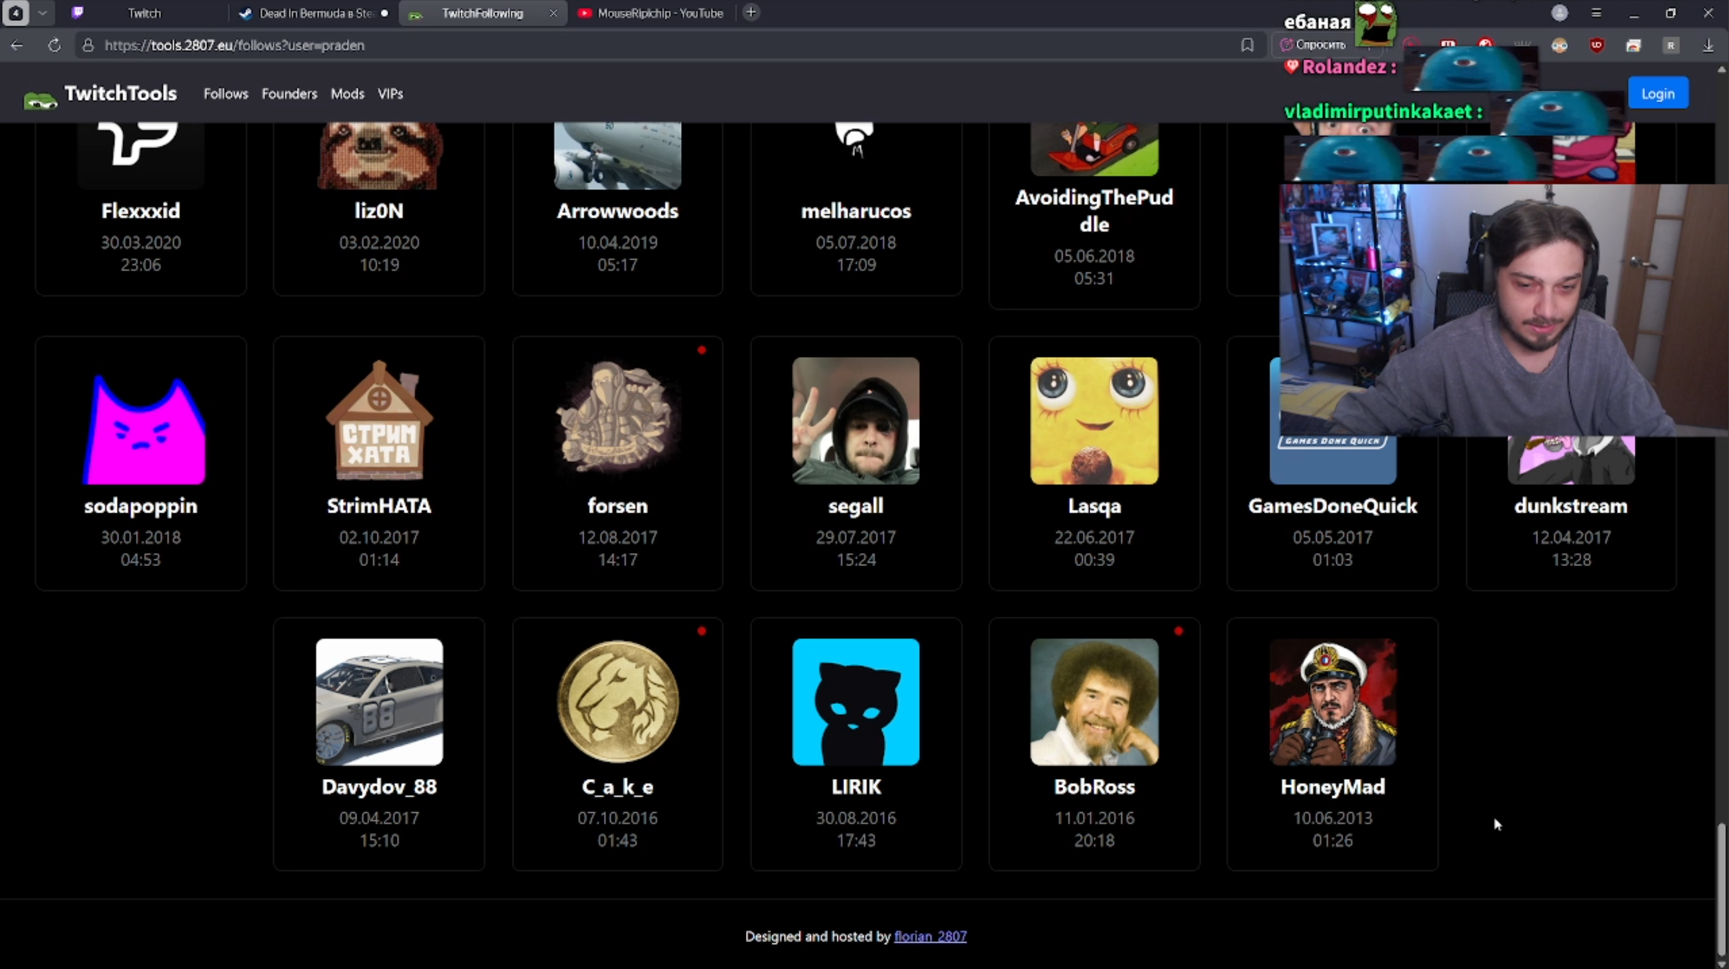Open the new tab plus button
The height and width of the screenshot is (969, 1729).
[x=751, y=12]
